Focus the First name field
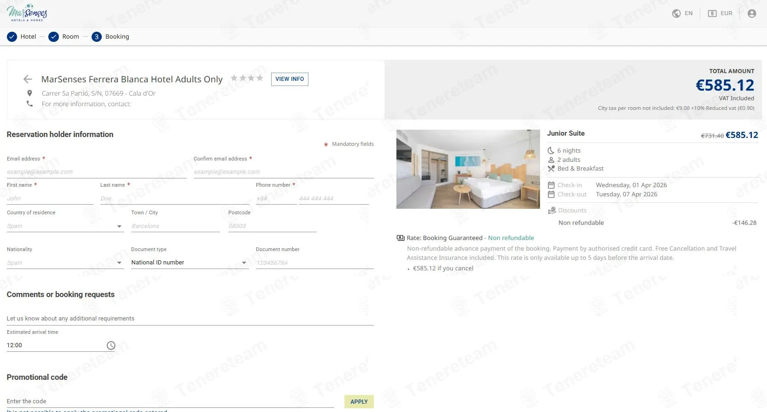 50,199
